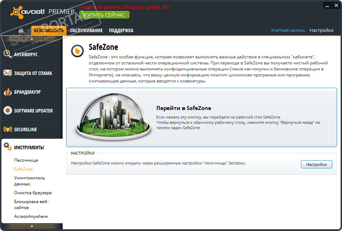Click the SecureLine wireless icon
Viewport: 342px width, 231px height.
point(8,129)
